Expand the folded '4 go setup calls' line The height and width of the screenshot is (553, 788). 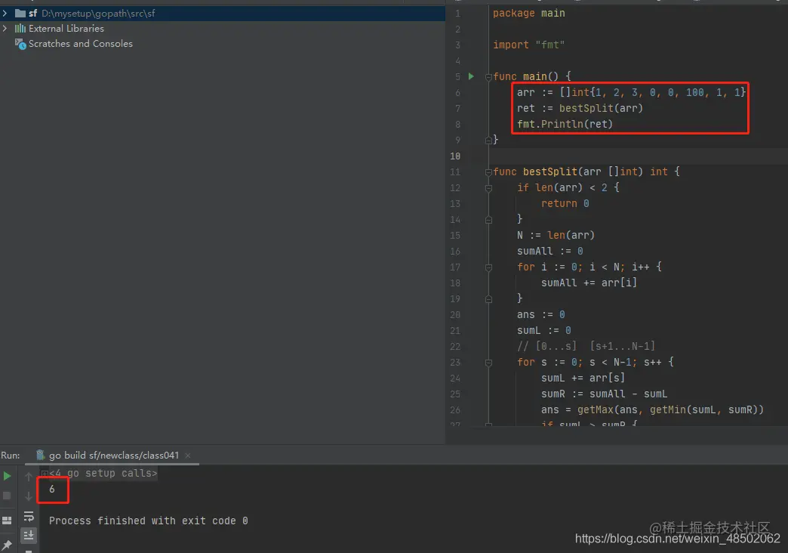click(45, 474)
